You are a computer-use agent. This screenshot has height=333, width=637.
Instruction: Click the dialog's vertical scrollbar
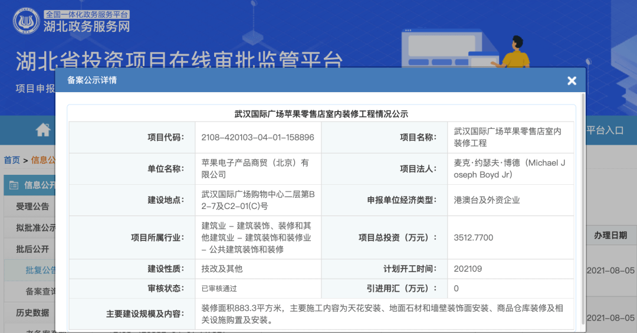point(583,210)
